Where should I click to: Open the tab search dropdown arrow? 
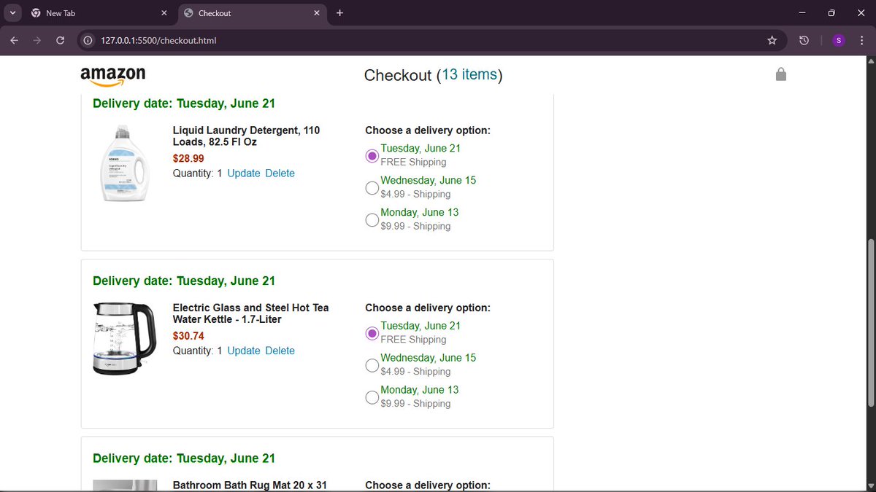point(11,13)
